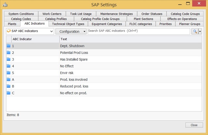Switch to the System Conditions tab

pyautogui.click(x=21, y=14)
